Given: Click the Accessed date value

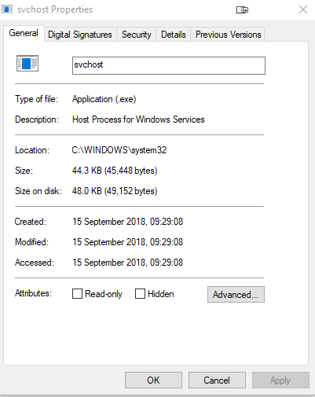Looking at the screenshot, I should [127, 263].
